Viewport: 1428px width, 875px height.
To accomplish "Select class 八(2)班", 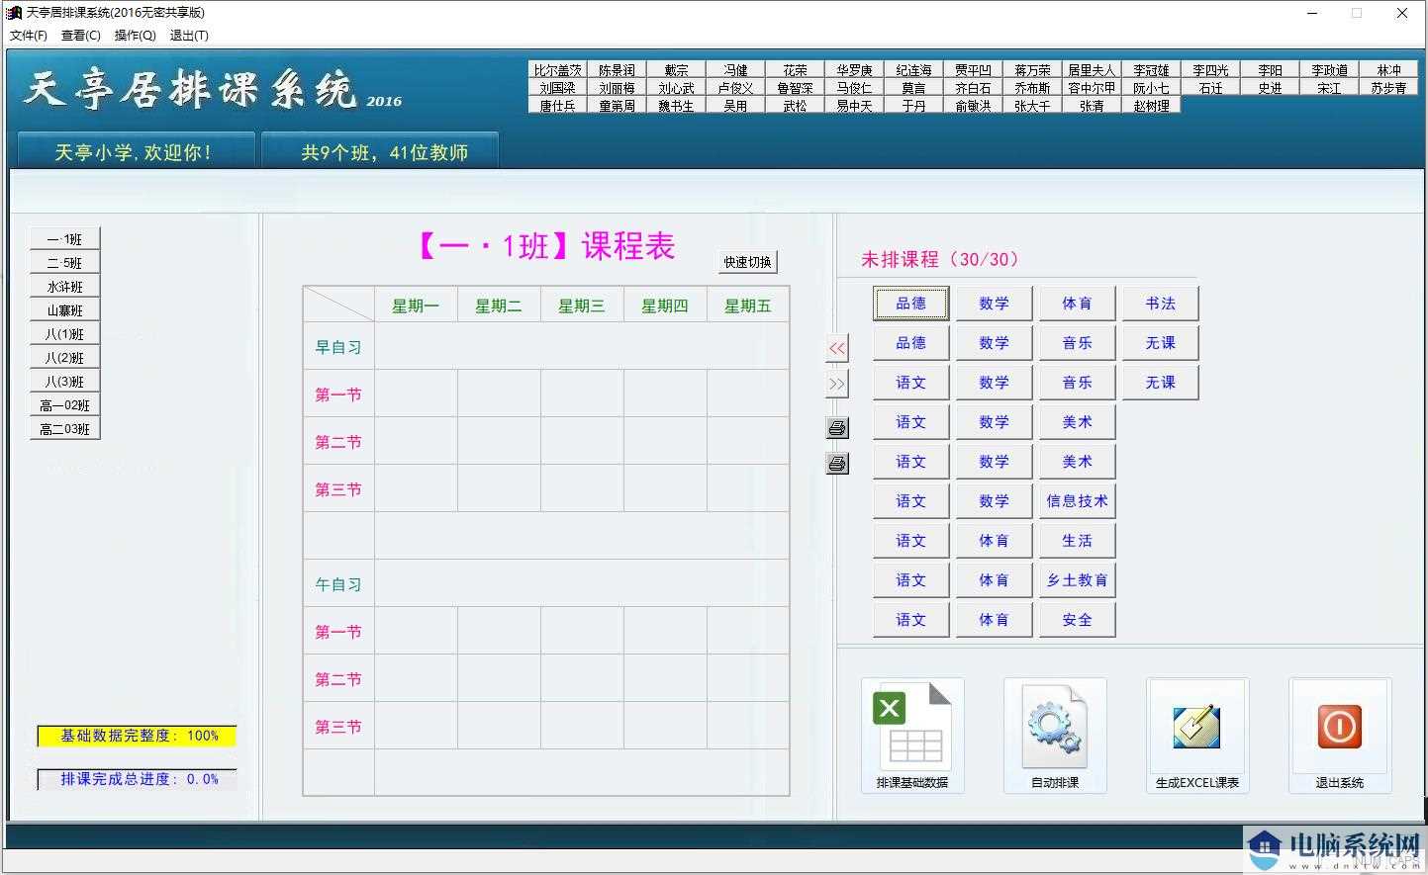I will coord(65,358).
